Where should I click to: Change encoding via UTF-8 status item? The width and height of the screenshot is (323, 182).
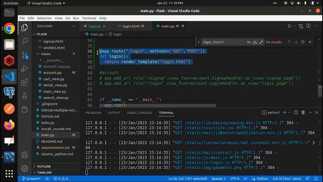coord(235,178)
